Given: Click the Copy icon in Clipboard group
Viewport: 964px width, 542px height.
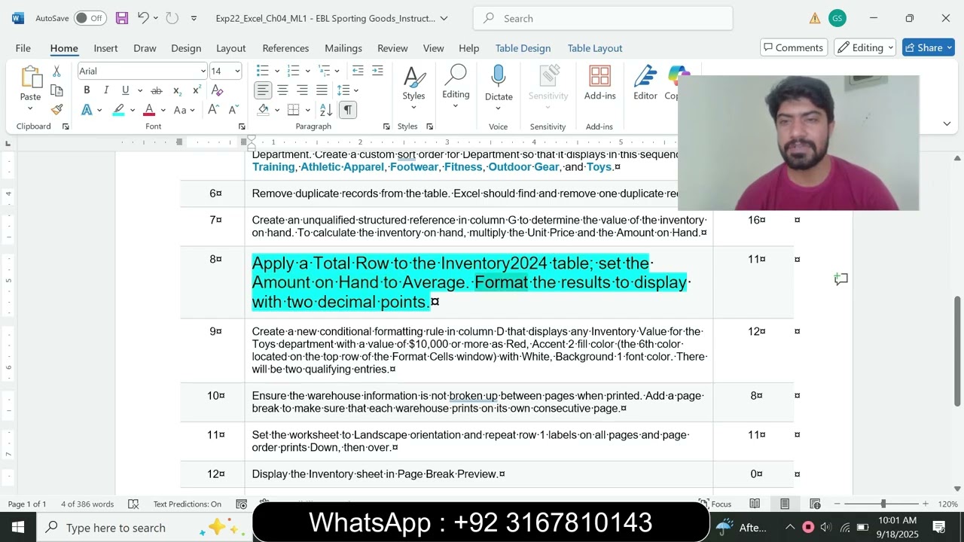Looking at the screenshot, I should pos(56,90).
